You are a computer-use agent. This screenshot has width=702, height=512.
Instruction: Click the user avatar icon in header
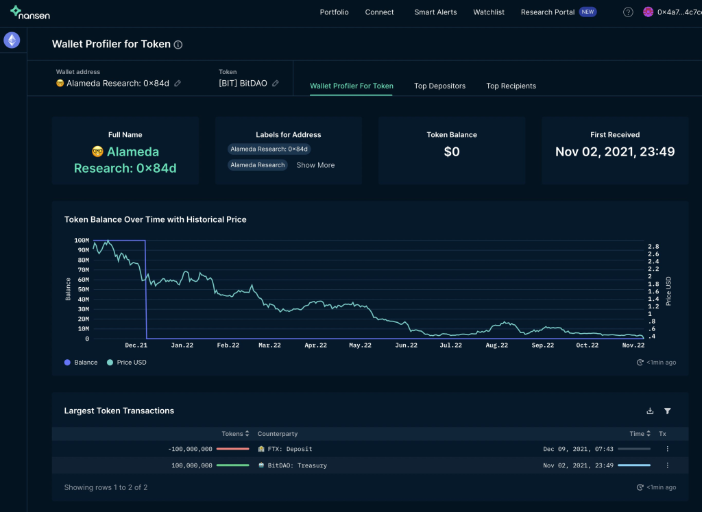pos(648,12)
